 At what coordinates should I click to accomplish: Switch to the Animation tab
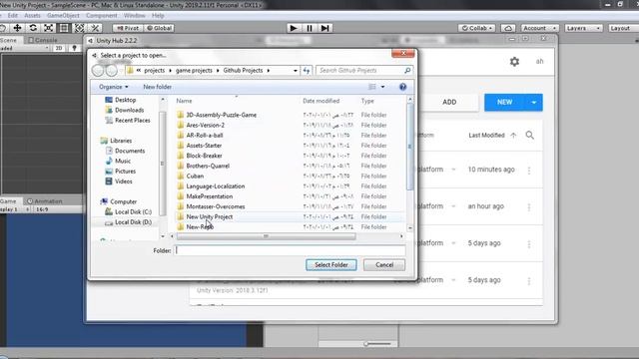[44, 201]
